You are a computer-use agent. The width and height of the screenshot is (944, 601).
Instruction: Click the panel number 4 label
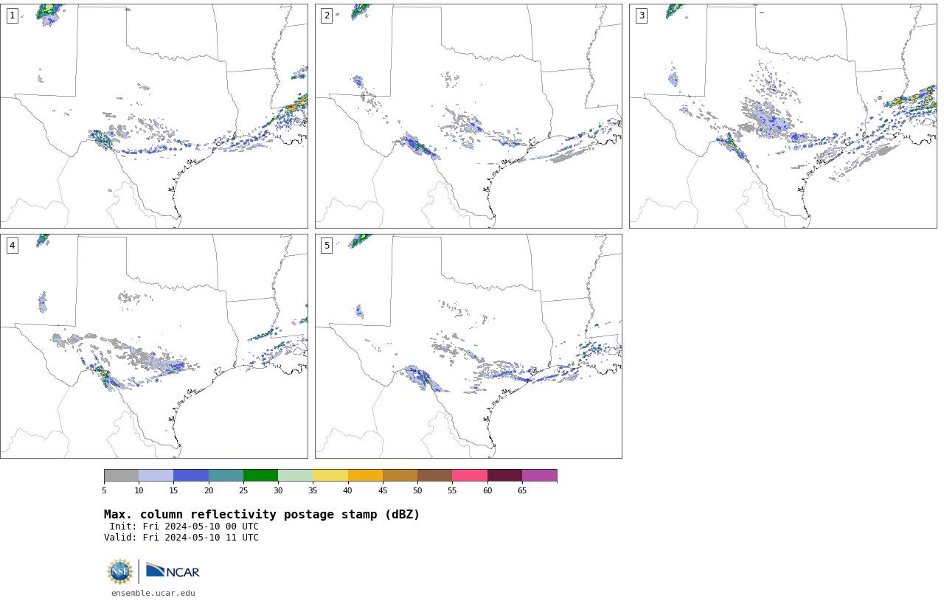(12, 246)
